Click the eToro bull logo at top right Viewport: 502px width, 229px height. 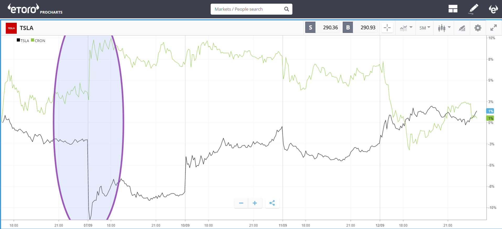coord(493,9)
